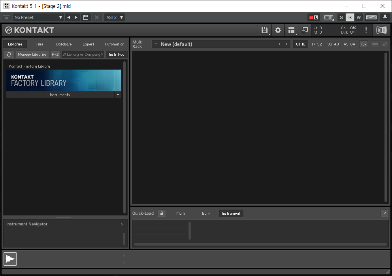Click the Instrument Navigator scrollbar
392x276 pixels.
pos(124,239)
